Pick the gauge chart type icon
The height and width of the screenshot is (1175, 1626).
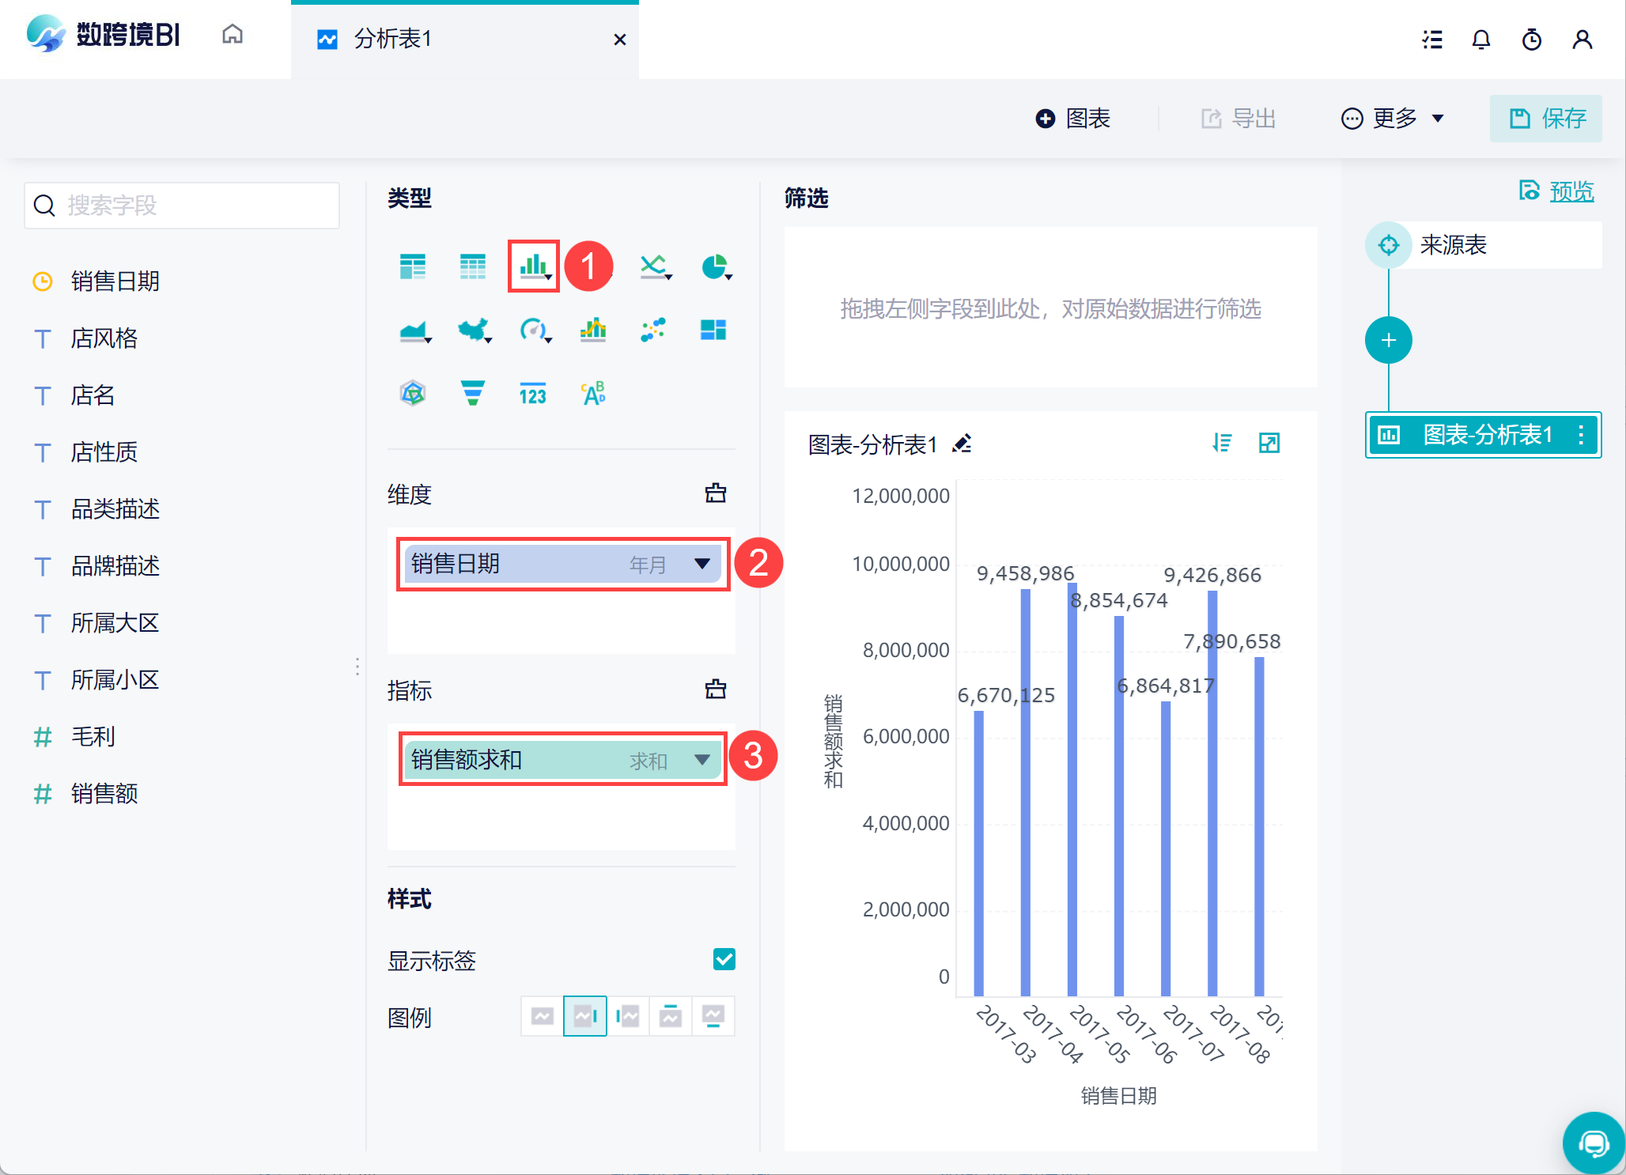tap(534, 330)
